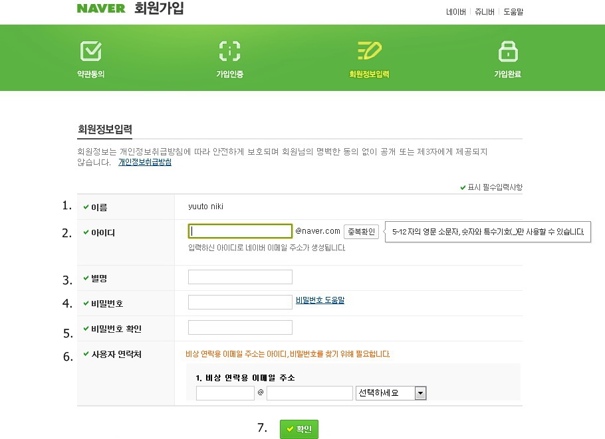Click the 회원가입 page title
Screen dimensions: 605x439
pos(159,8)
